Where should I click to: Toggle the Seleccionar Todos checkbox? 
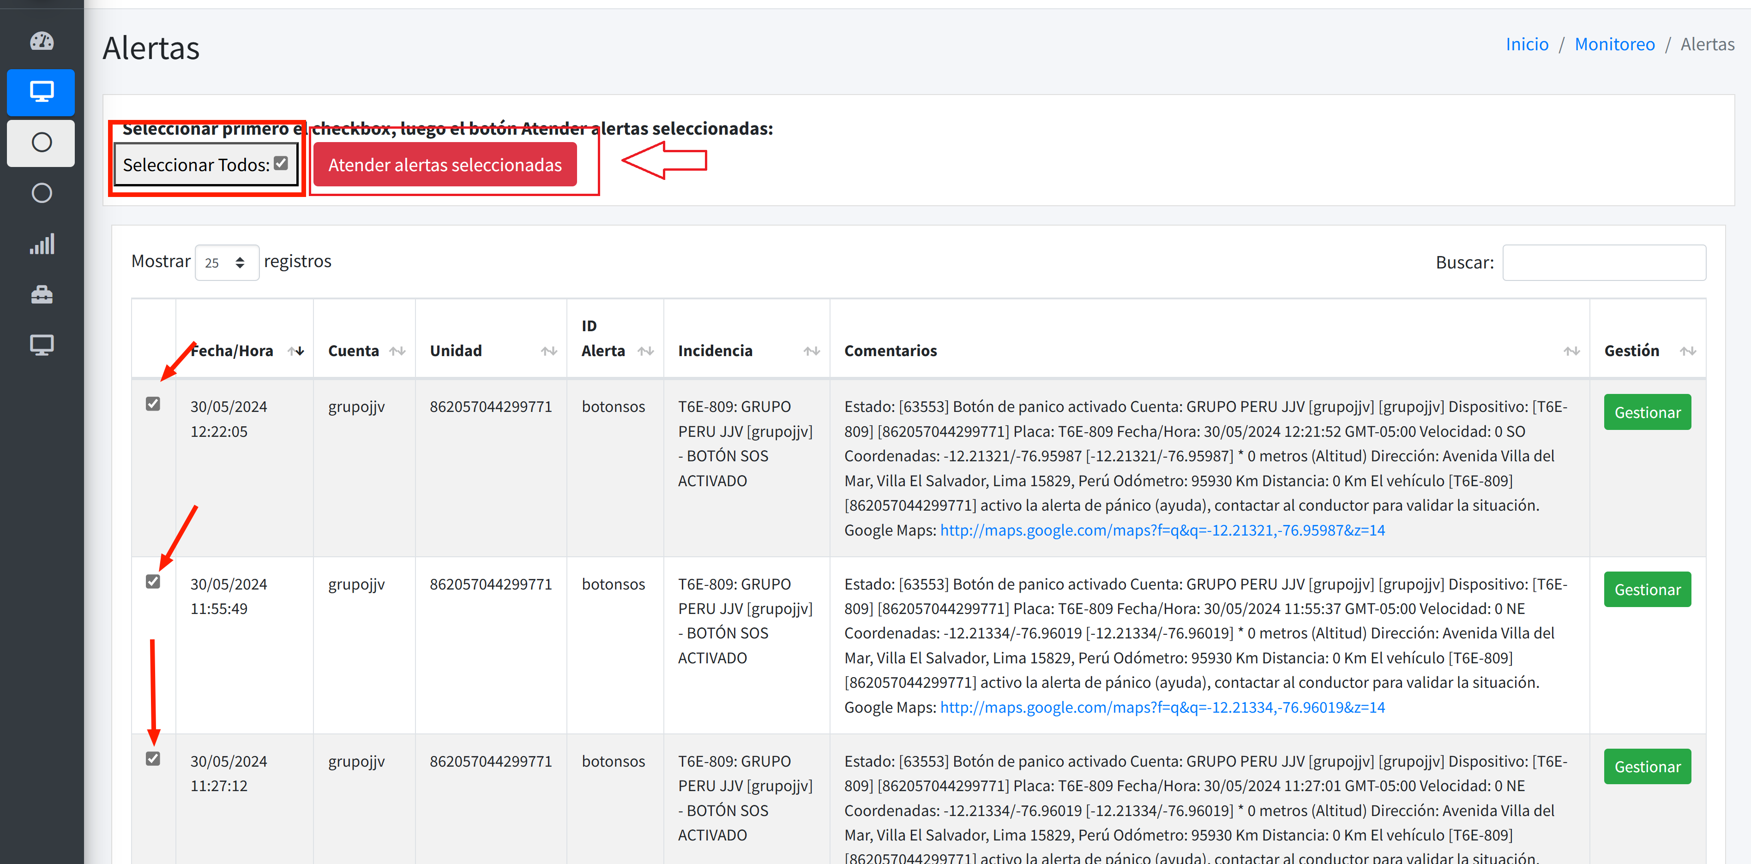(x=281, y=164)
